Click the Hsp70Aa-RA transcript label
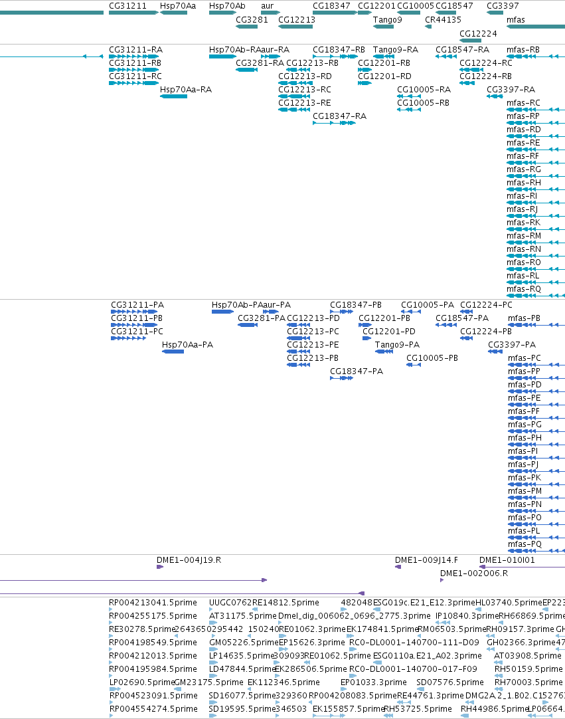The width and height of the screenshot is (565, 719). pyautogui.click(x=186, y=90)
